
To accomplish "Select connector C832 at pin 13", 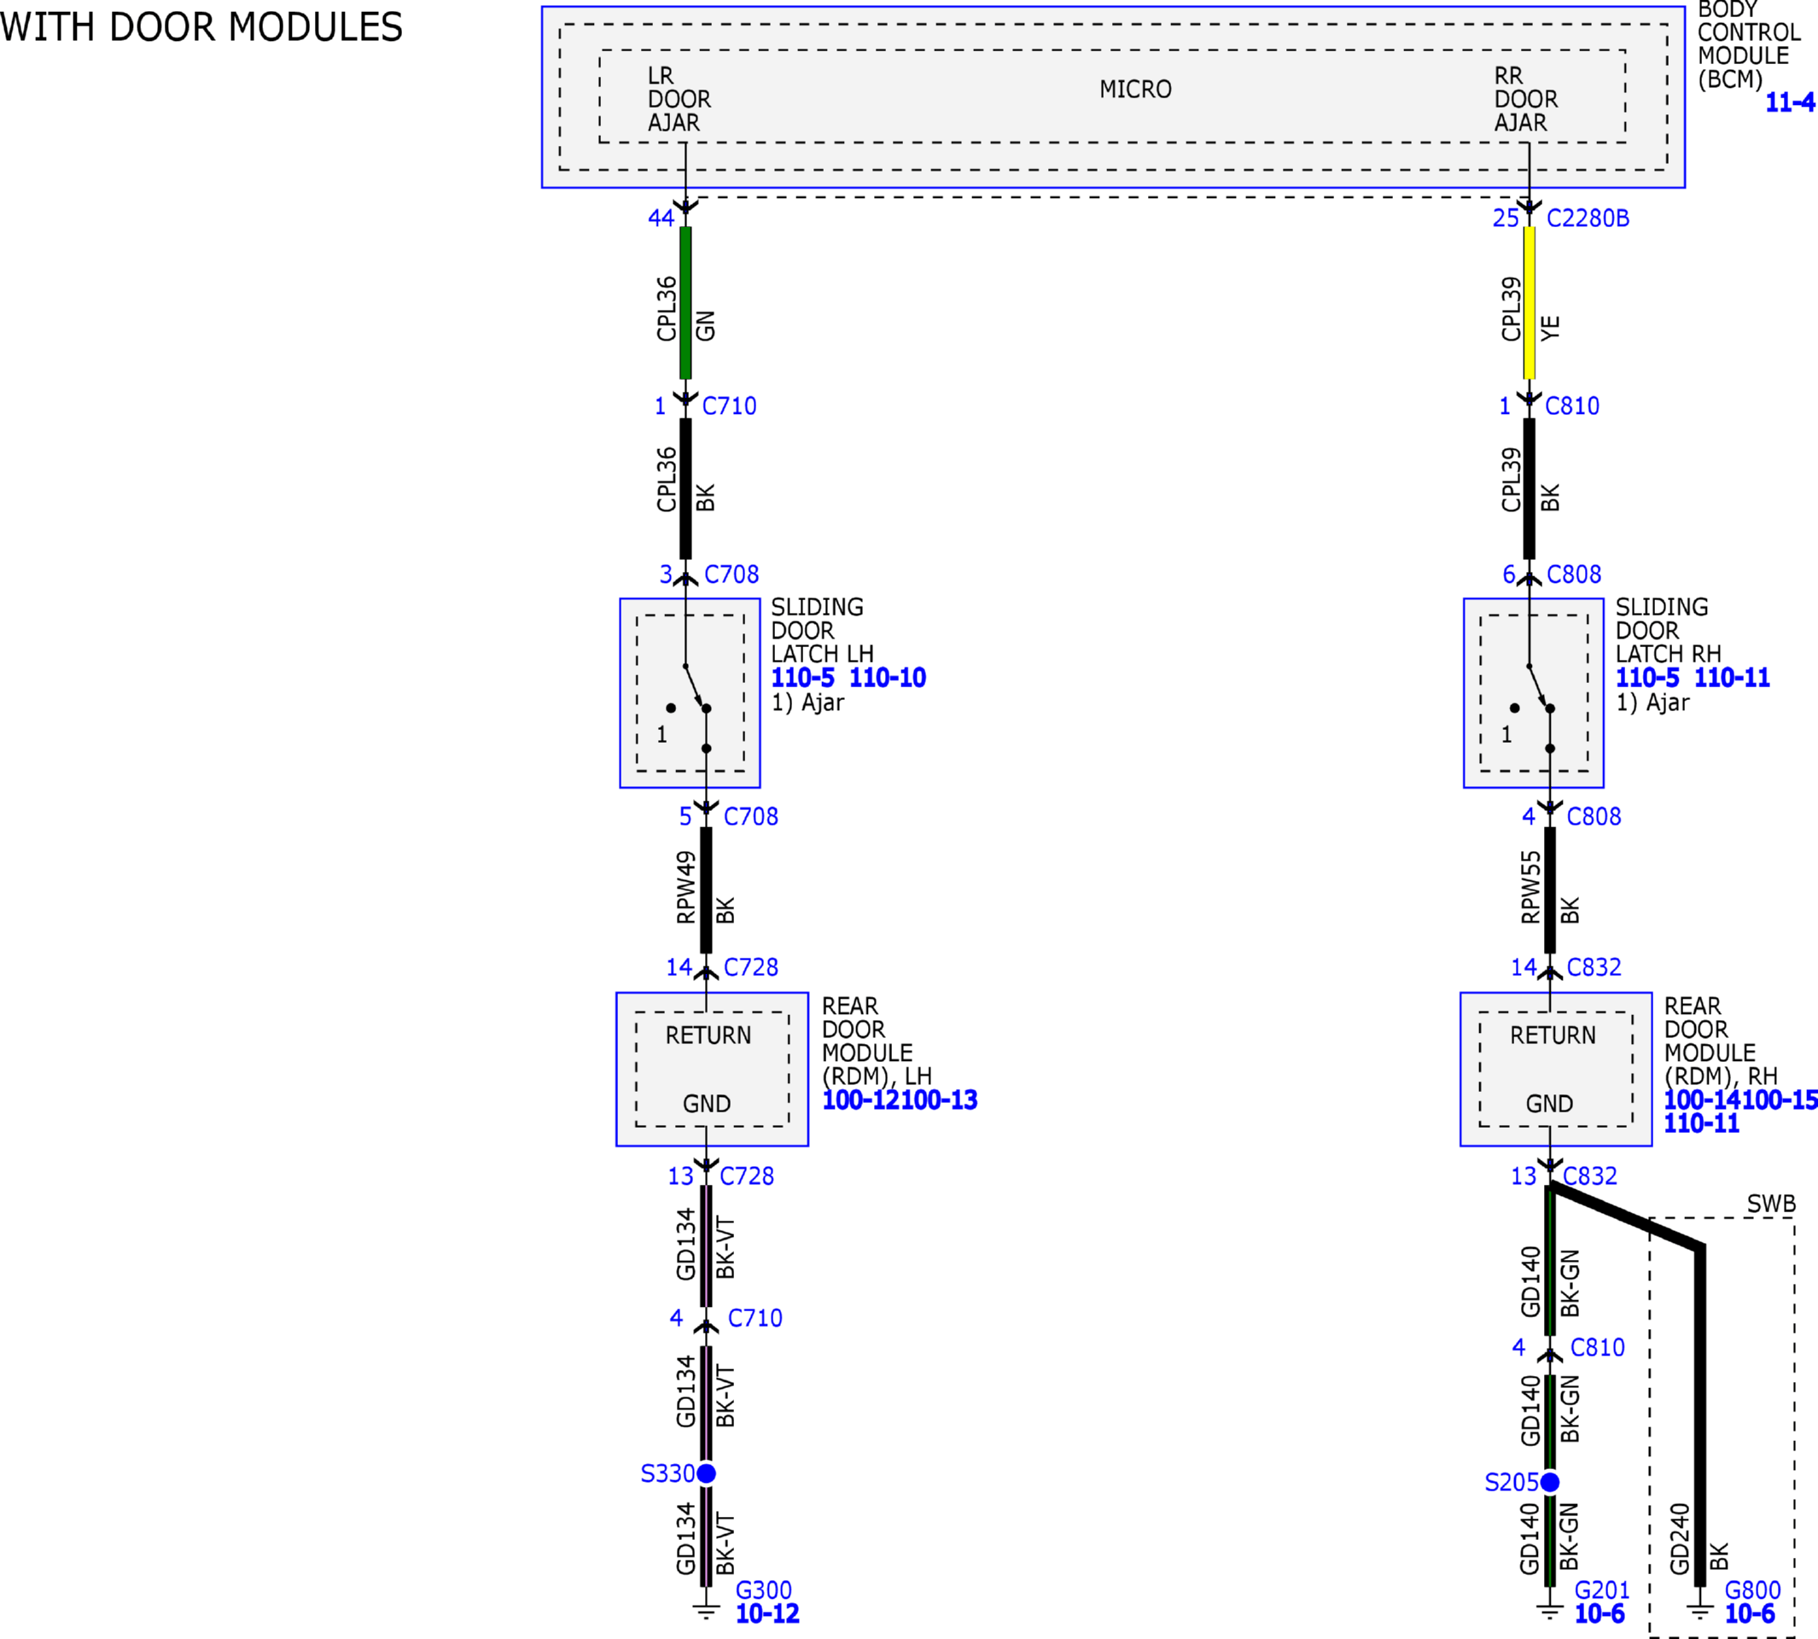I will 1590,1176.
